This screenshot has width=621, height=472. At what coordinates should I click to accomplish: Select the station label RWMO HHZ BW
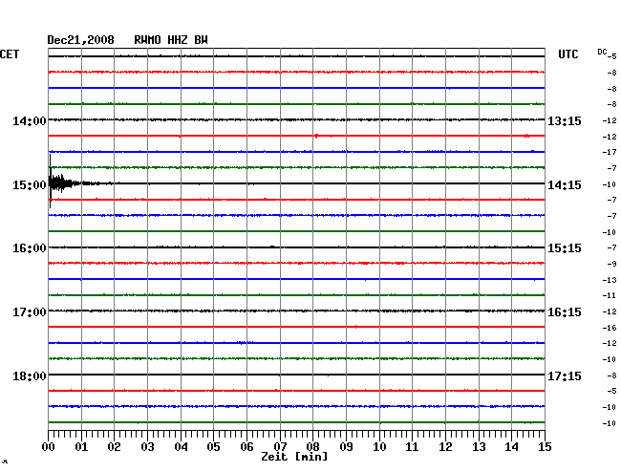point(171,40)
